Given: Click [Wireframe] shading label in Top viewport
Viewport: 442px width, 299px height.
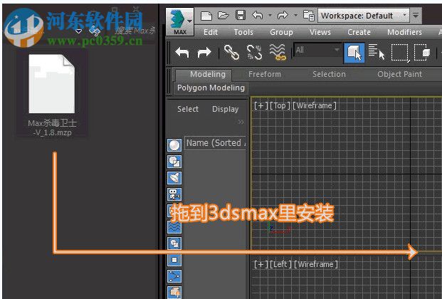Looking at the screenshot, I should pyautogui.click(x=315, y=106).
